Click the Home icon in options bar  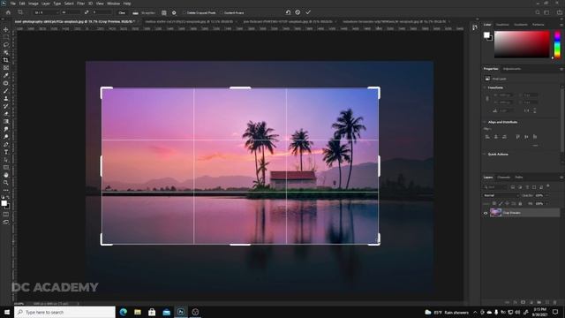(8, 12)
